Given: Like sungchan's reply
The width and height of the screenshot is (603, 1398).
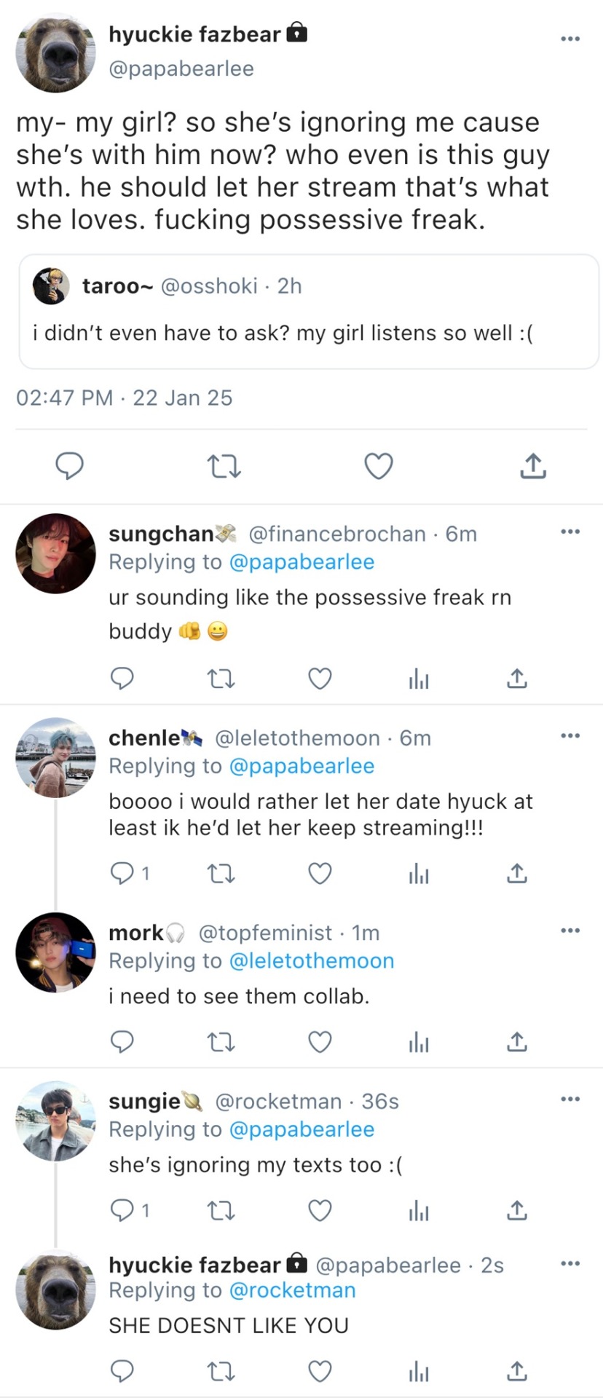Looking at the screenshot, I should [x=320, y=679].
